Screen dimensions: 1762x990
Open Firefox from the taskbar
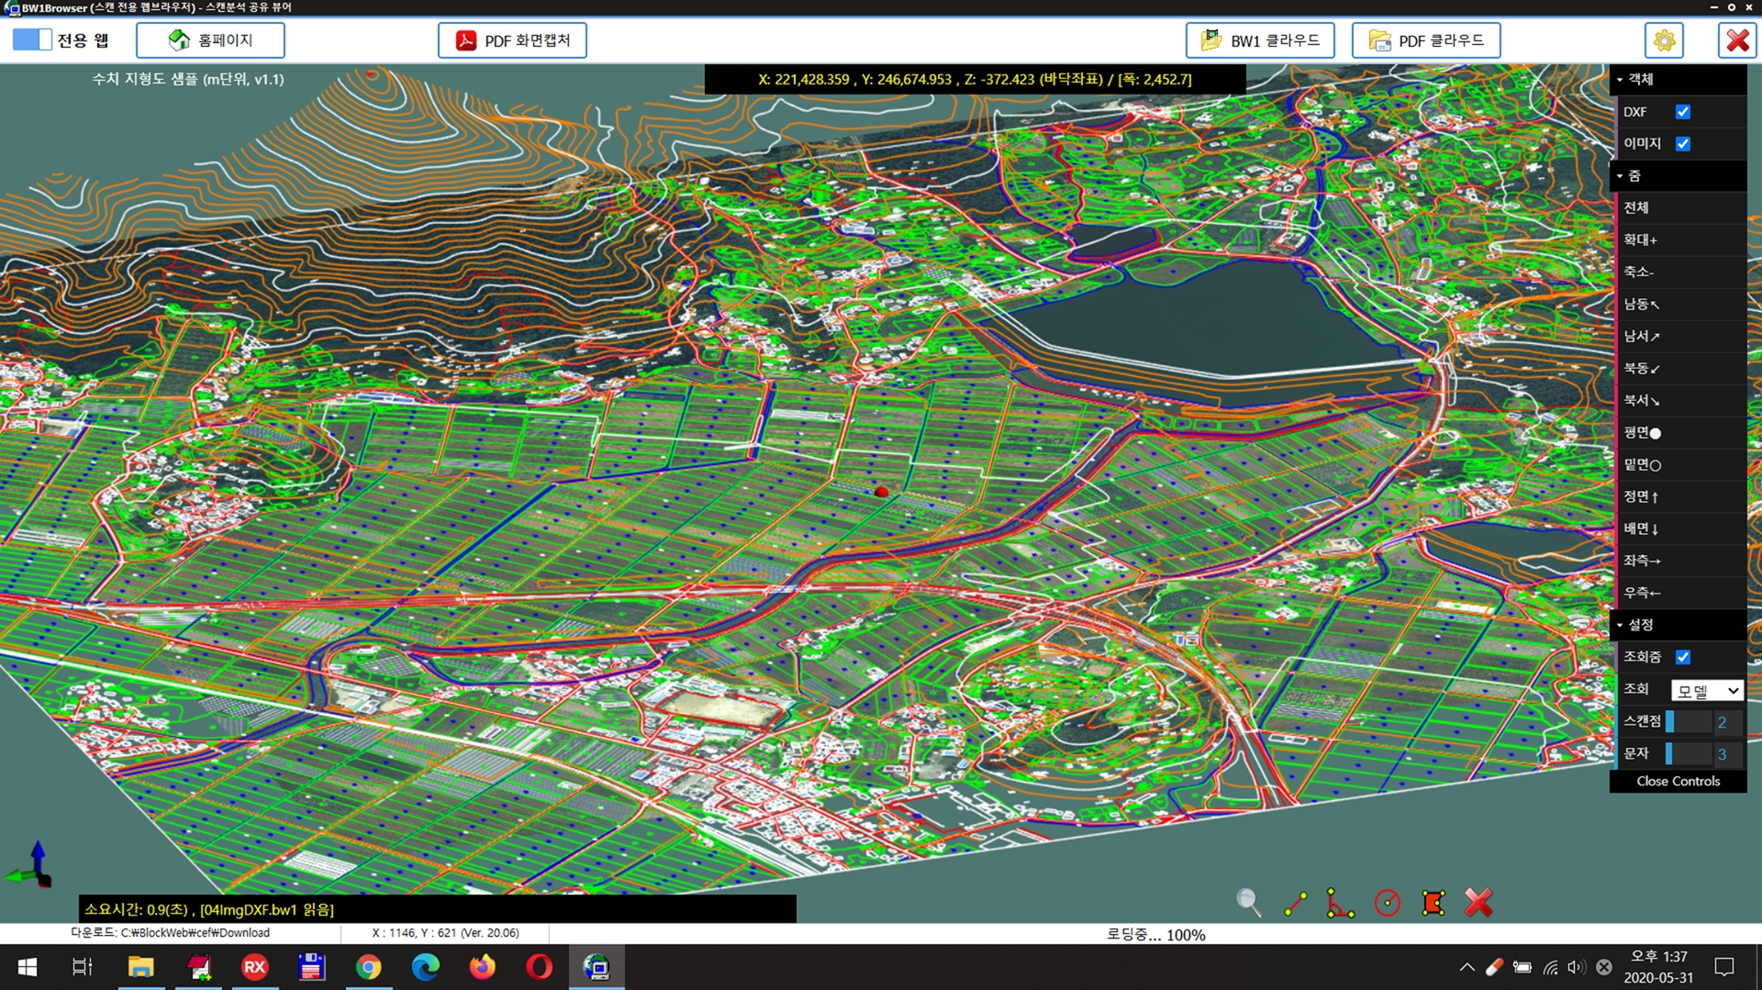coord(482,967)
